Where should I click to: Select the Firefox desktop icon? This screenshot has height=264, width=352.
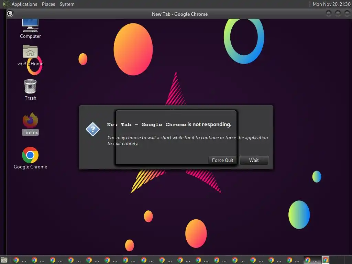coord(30,124)
